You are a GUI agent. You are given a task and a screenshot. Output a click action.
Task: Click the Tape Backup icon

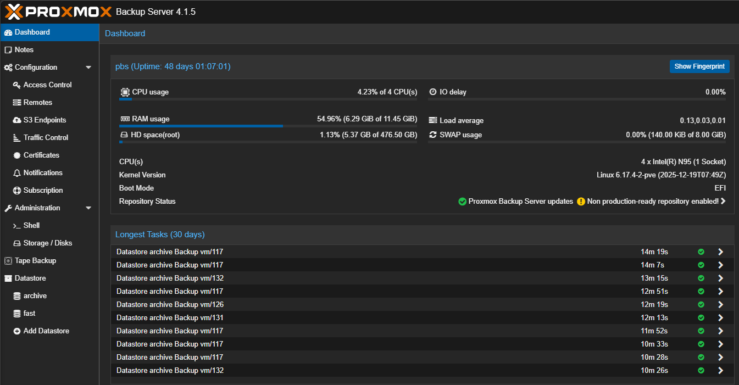8,261
